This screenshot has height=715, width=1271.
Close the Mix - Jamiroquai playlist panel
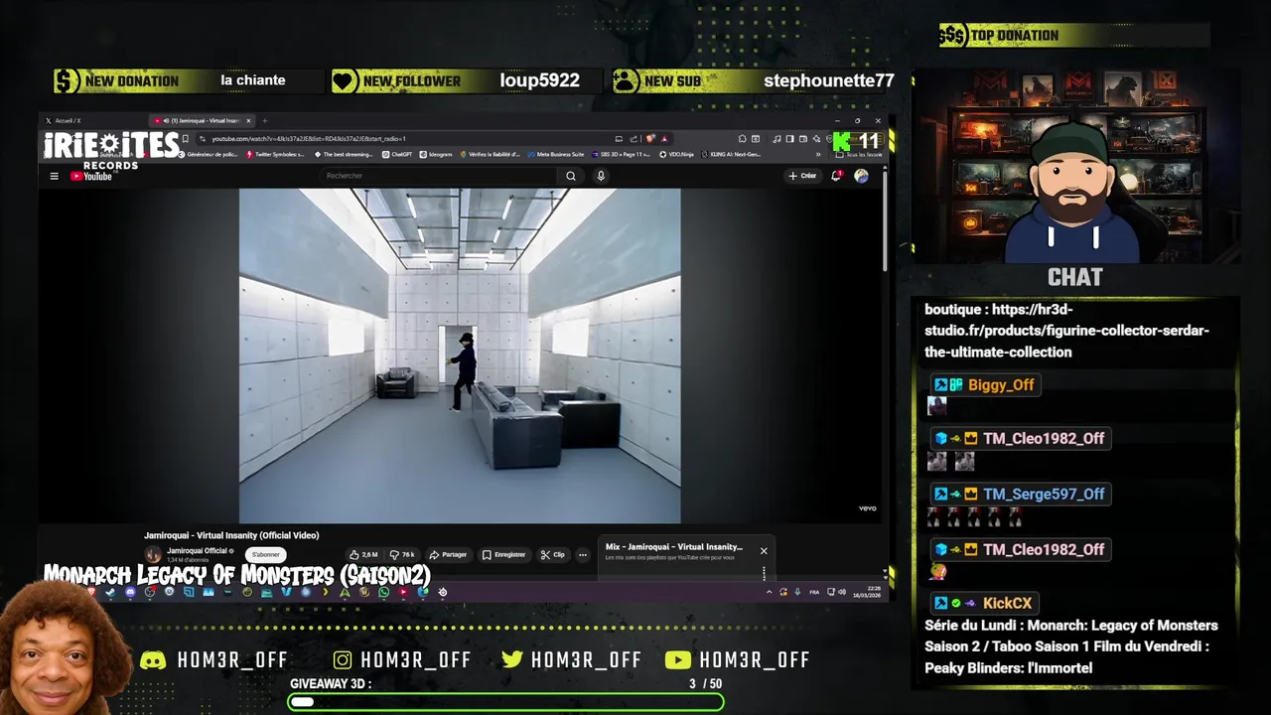coord(764,550)
